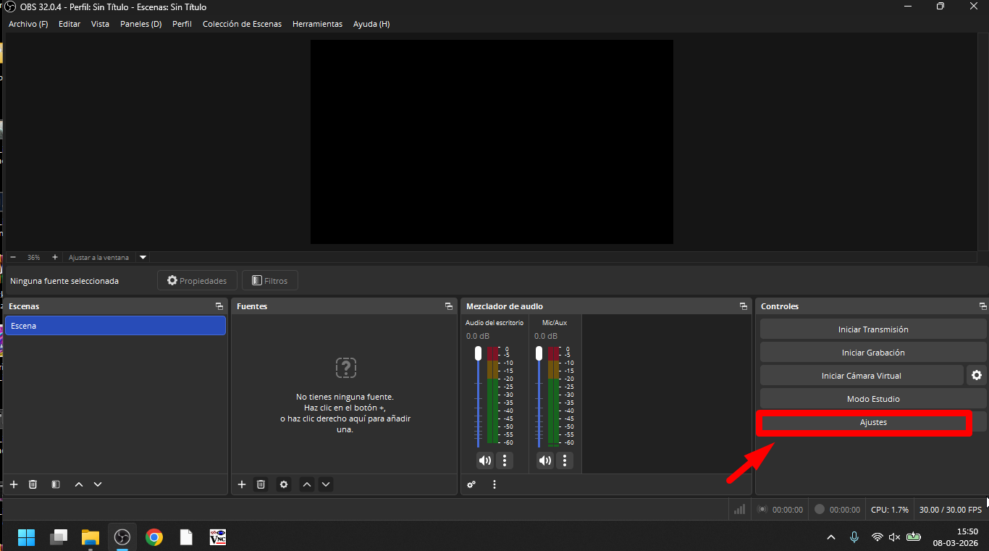This screenshot has height=551, width=989.
Task: Expand preview scaling dropdown arrow
Action: click(x=143, y=257)
